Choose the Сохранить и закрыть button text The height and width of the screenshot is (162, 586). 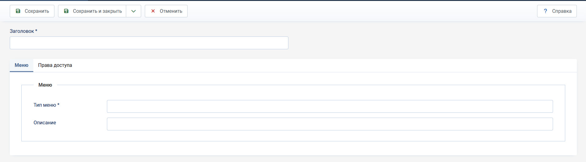coord(97,11)
